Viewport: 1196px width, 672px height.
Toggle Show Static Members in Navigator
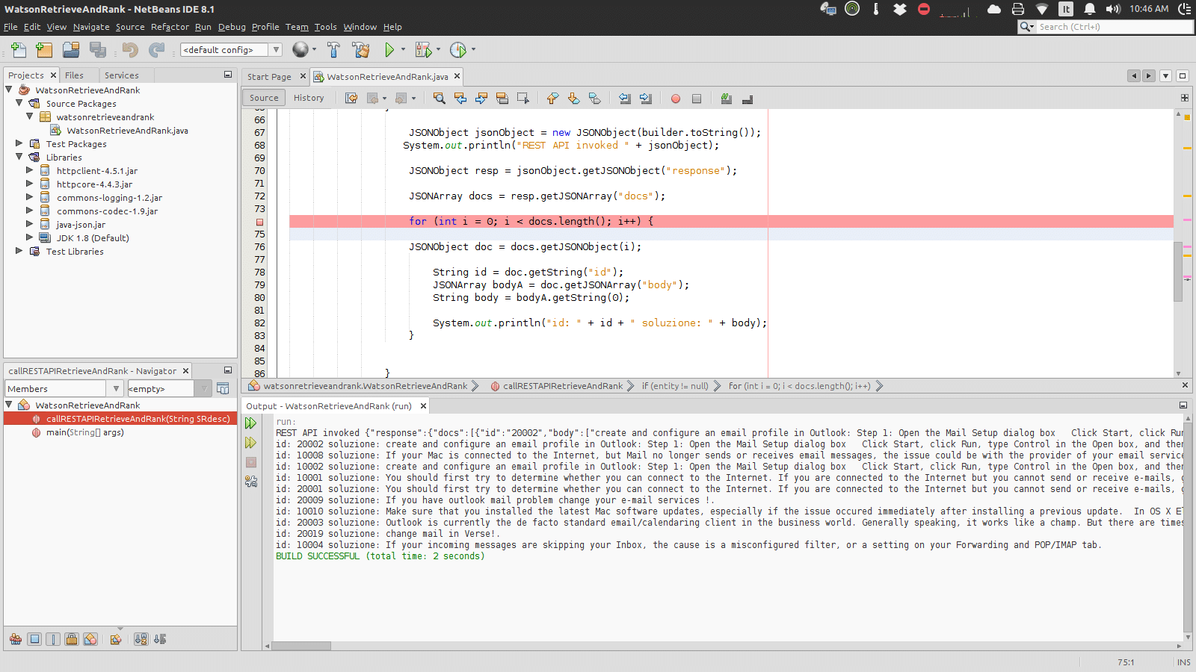53,639
